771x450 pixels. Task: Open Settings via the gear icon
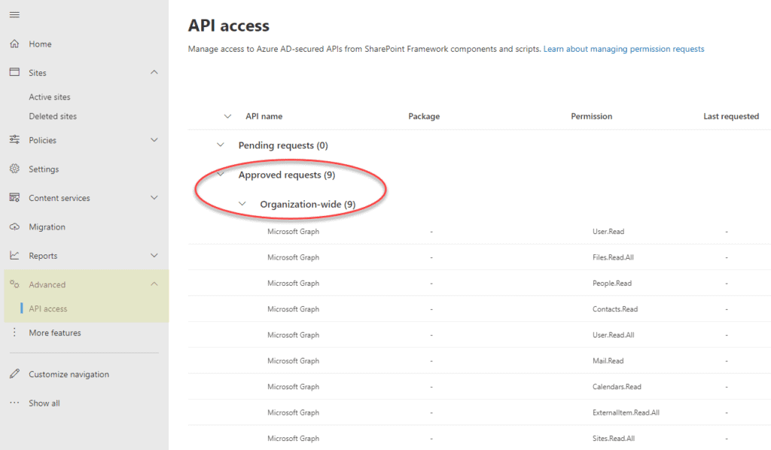tap(14, 169)
